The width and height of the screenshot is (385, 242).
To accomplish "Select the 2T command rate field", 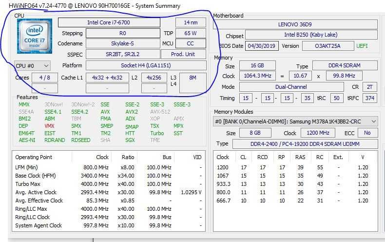I will (x=369, y=87).
